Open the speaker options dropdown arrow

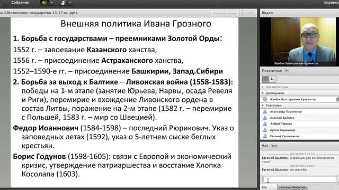pos(52,3)
